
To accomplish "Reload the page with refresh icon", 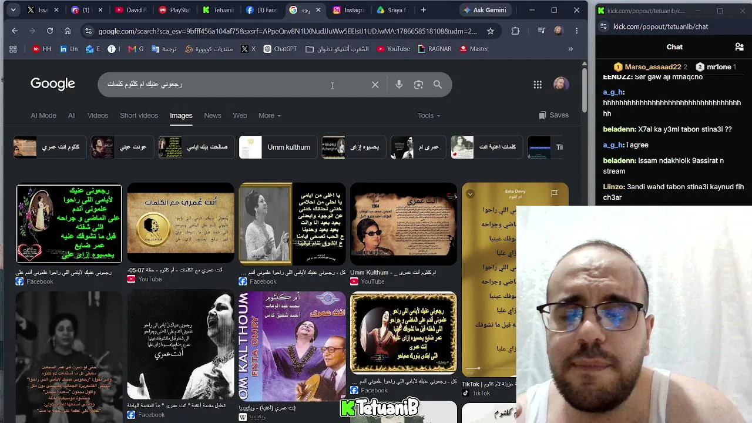I will click(50, 31).
